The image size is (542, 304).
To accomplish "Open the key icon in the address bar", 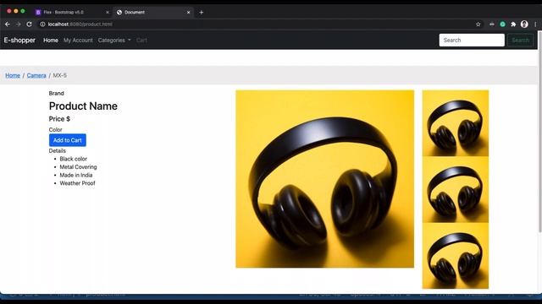I will (x=491, y=24).
